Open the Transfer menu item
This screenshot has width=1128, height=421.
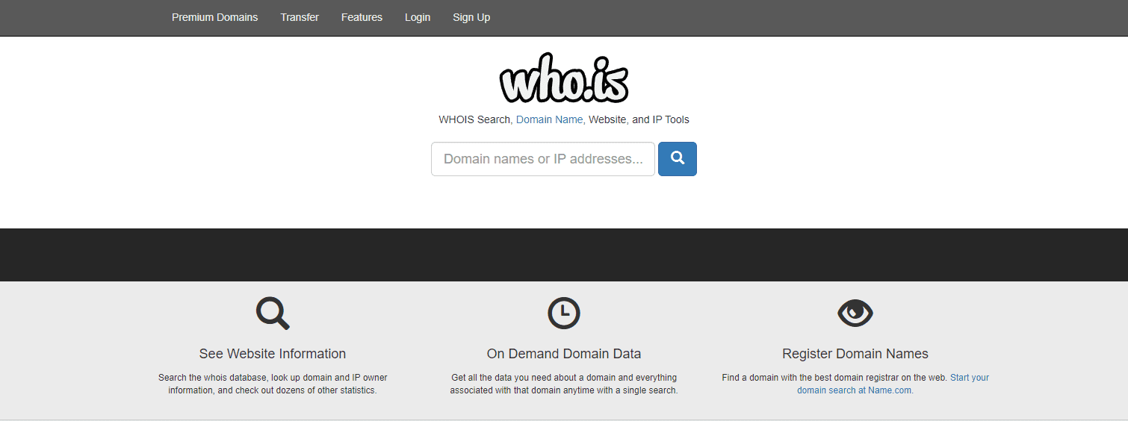(300, 17)
